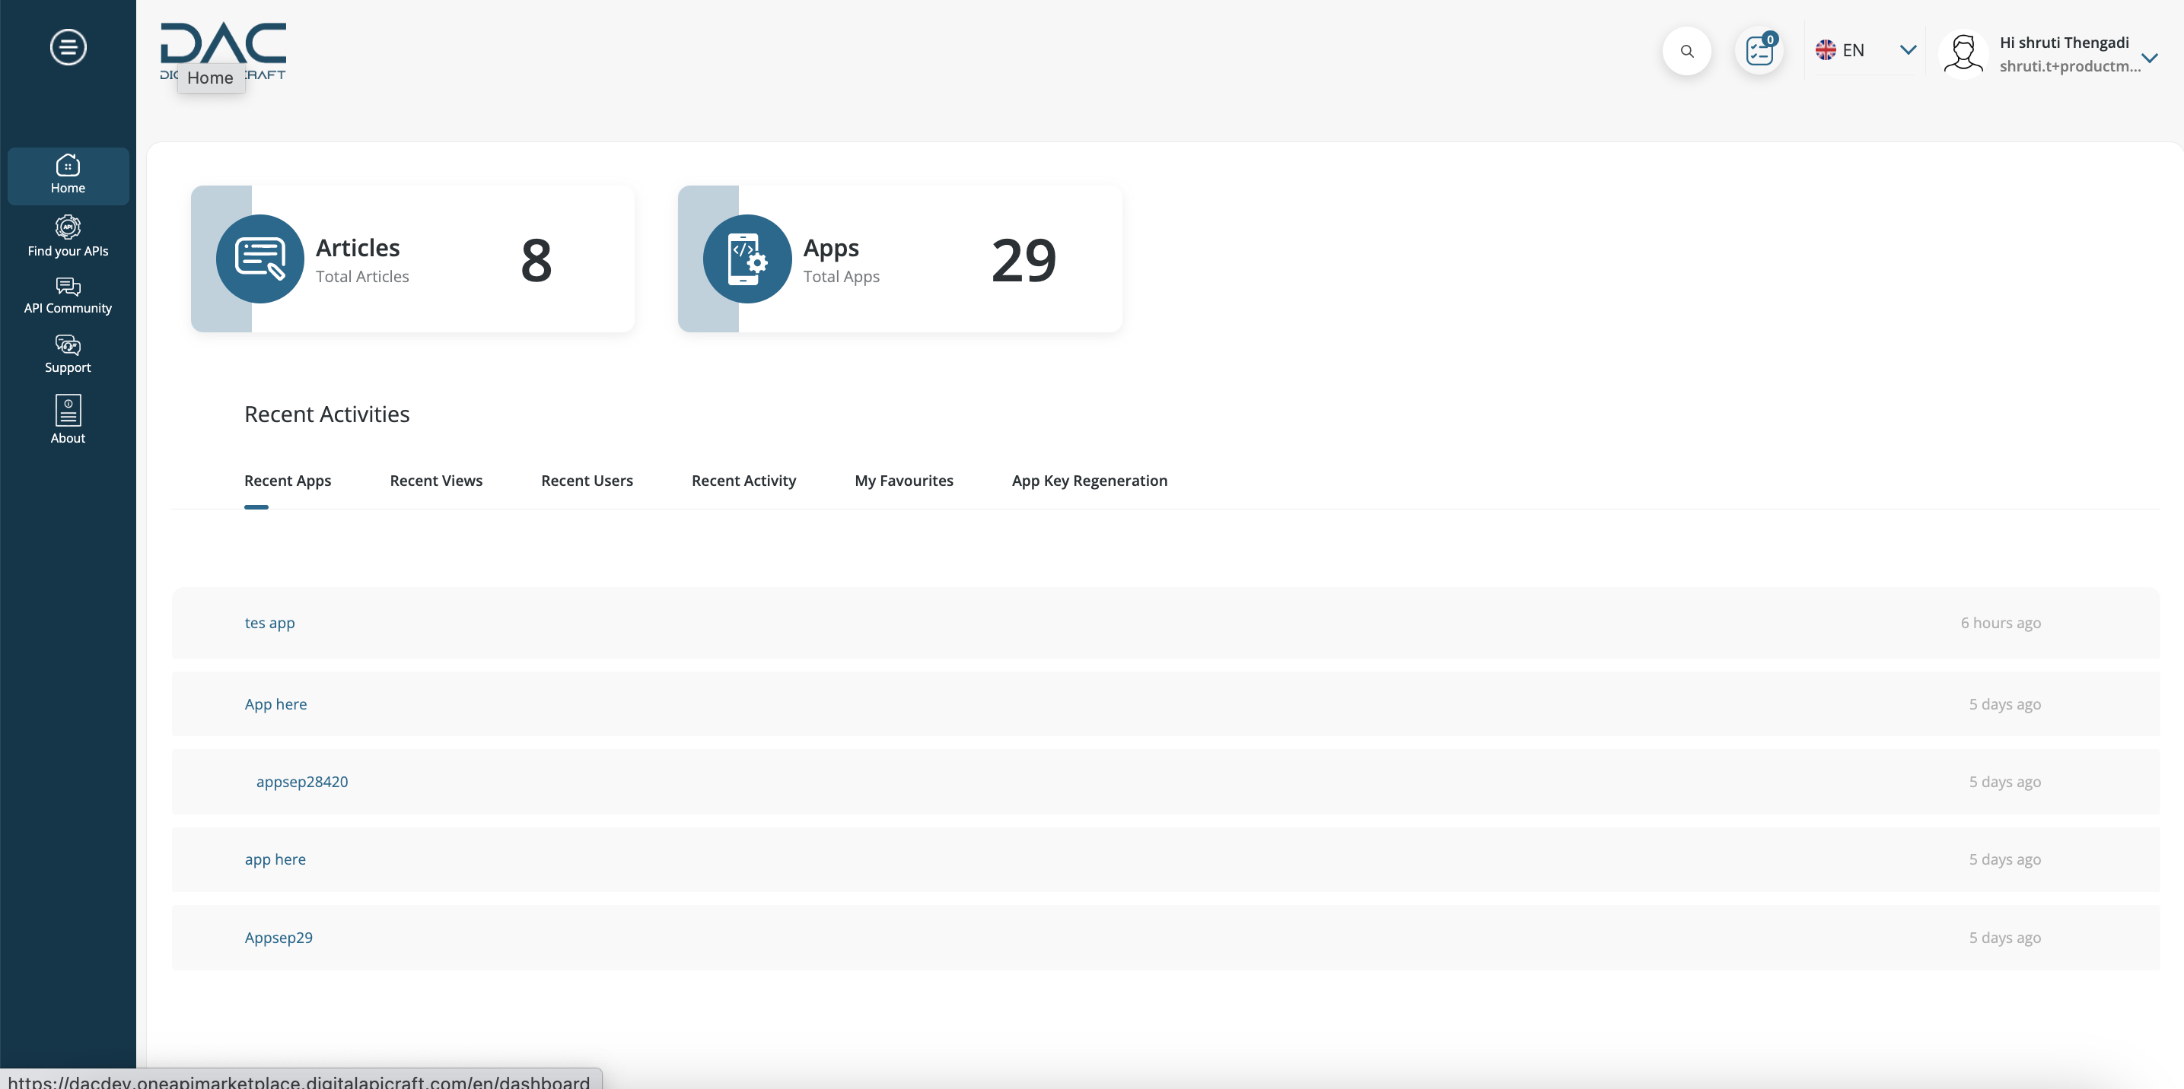Screen dimensions: 2184x1089
Task: Open the lowercase 'app here' link
Action: tap(275, 859)
